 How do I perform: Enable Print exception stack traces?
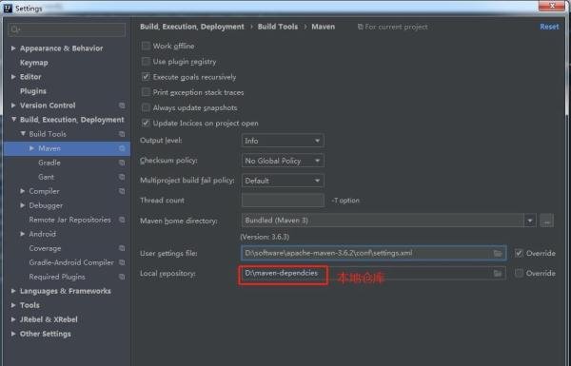coord(146,92)
